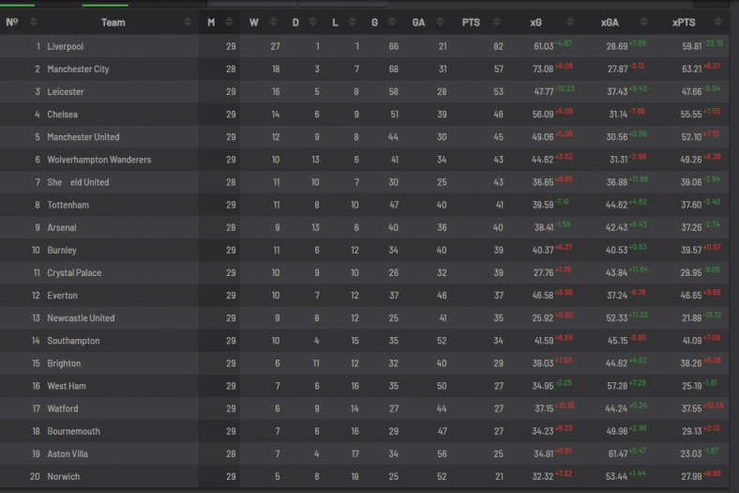739x493 pixels.
Task: Click the sort arrows next to column M
Action: [230, 23]
